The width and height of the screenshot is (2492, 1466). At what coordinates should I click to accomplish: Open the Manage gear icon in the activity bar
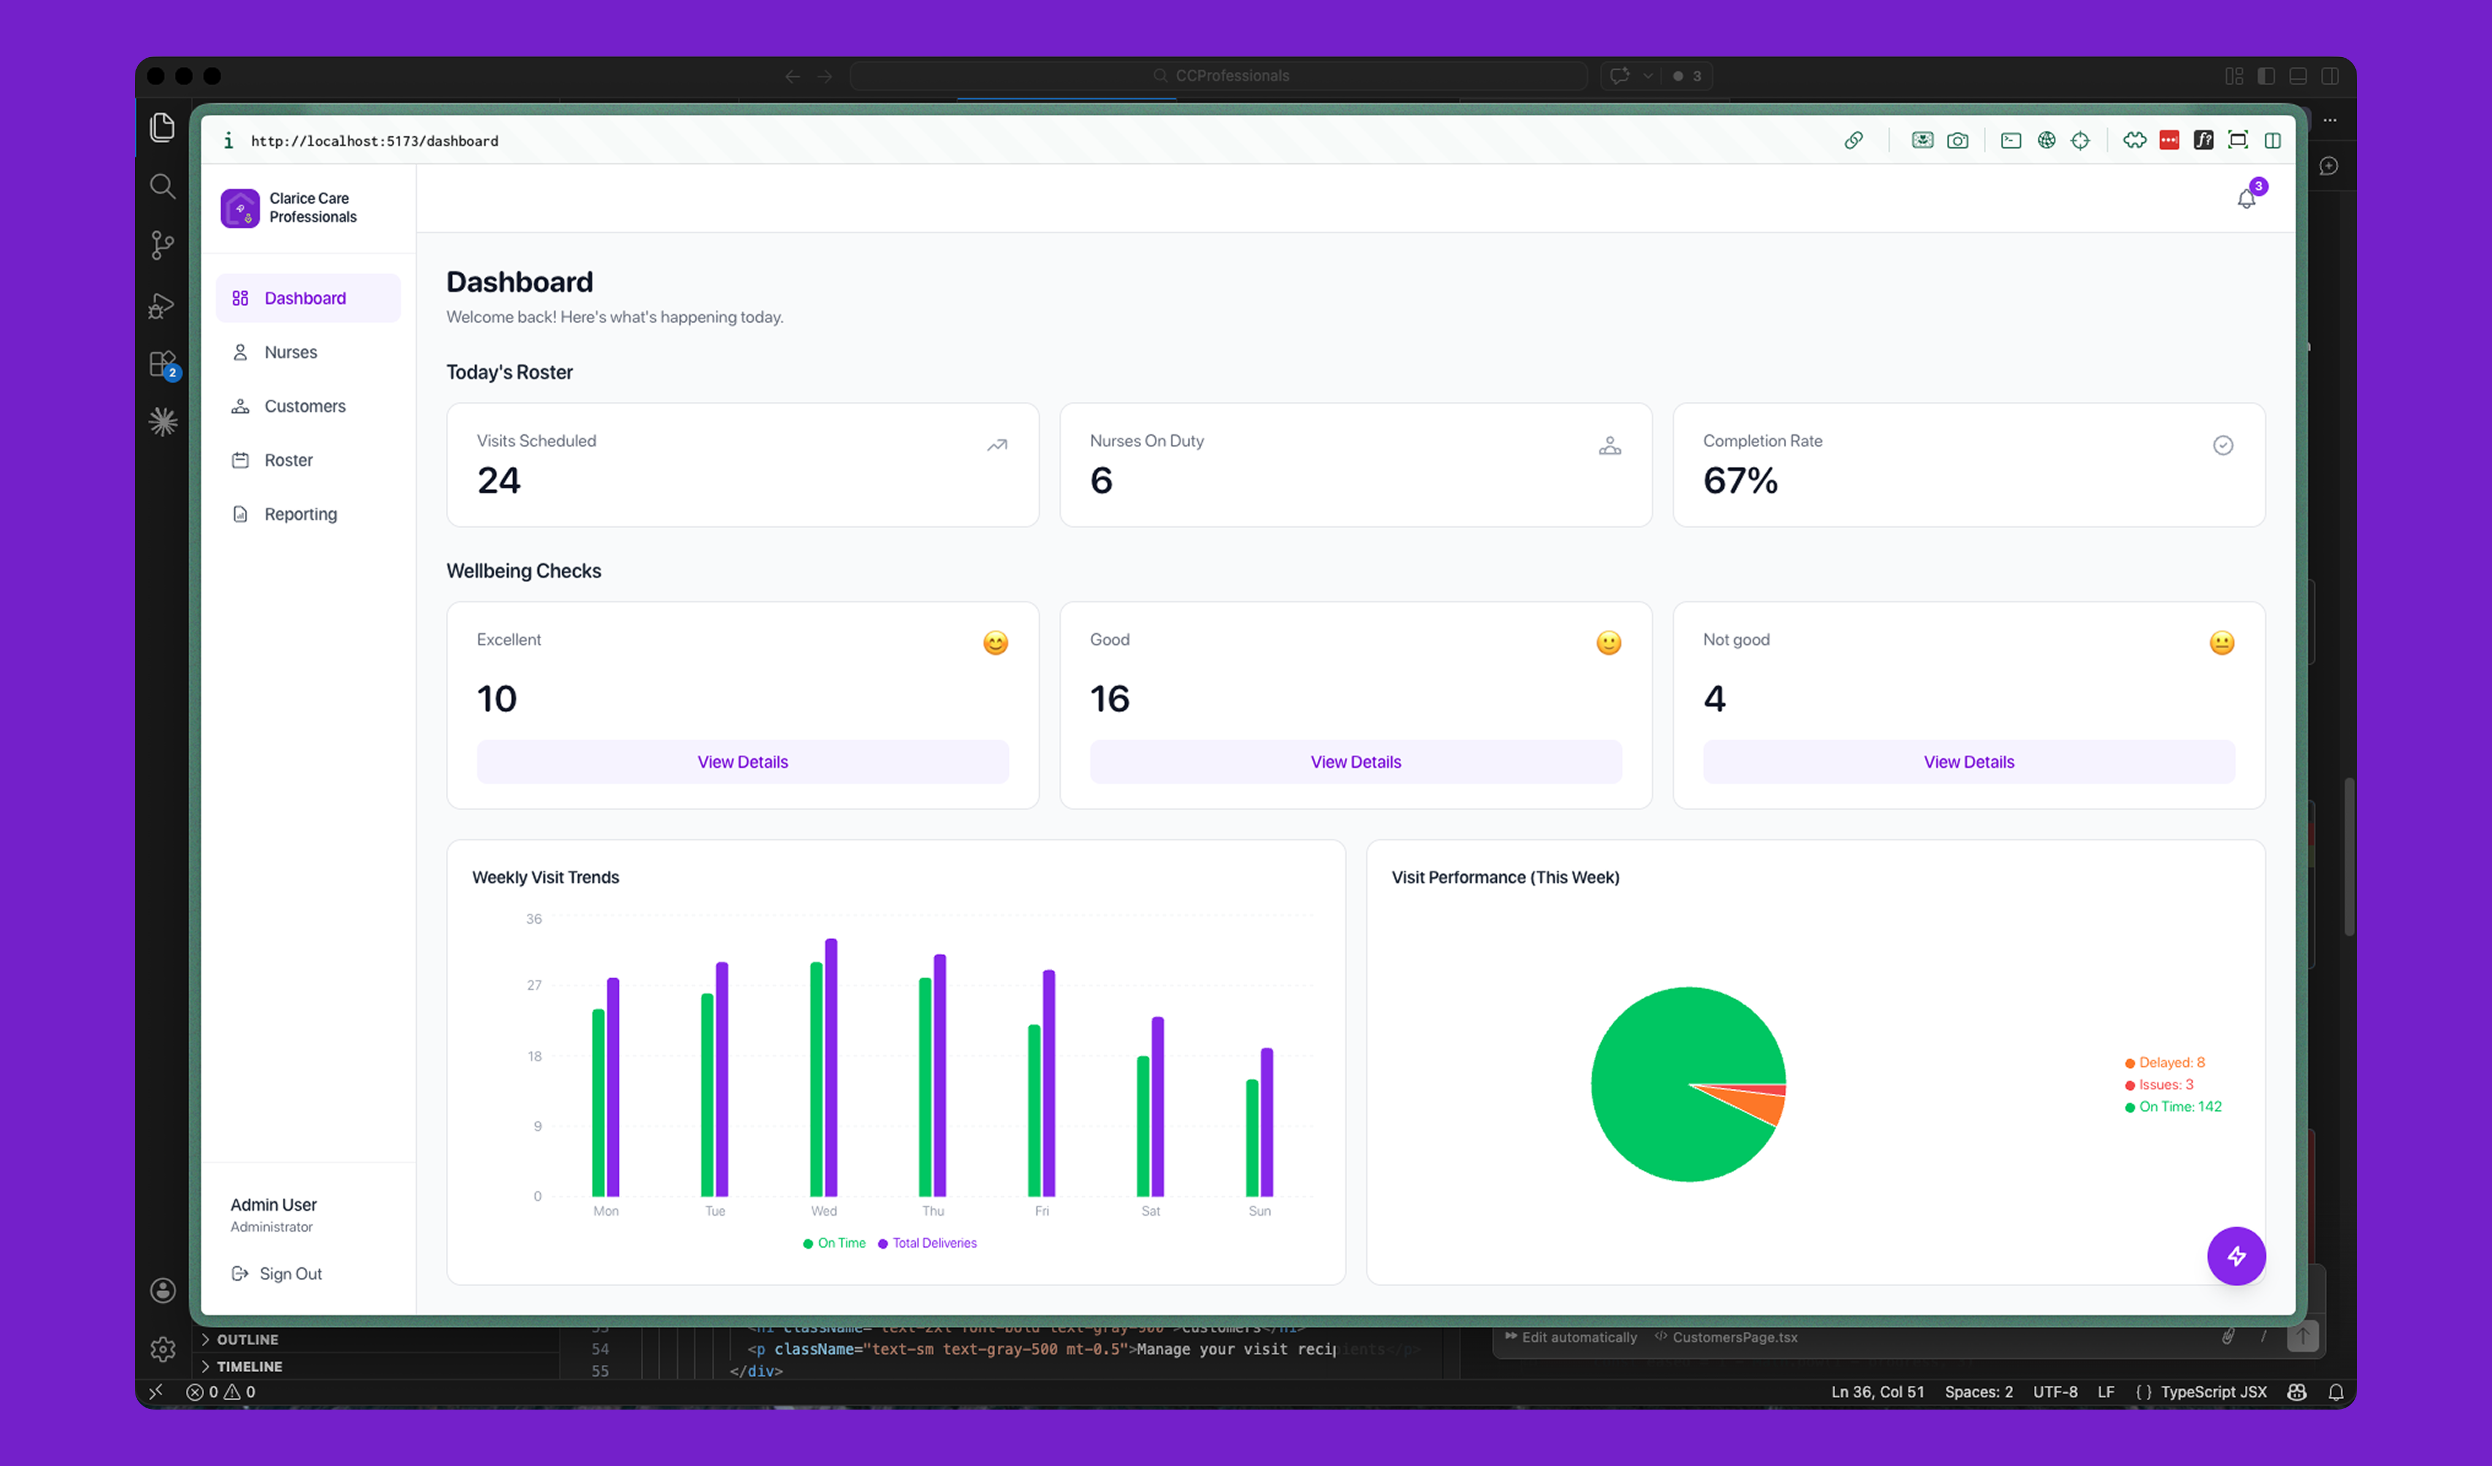(162, 1348)
